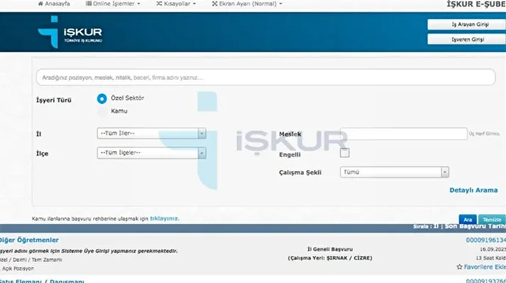Click the İş Arayan Girişi button
This screenshot has height=283, width=506.
467,24
